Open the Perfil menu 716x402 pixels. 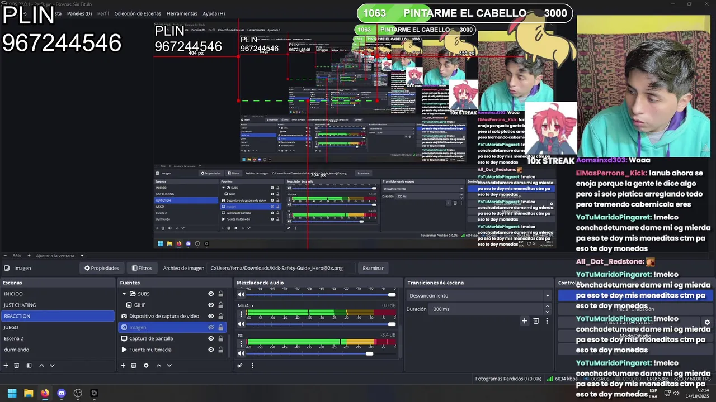pyautogui.click(x=103, y=13)
